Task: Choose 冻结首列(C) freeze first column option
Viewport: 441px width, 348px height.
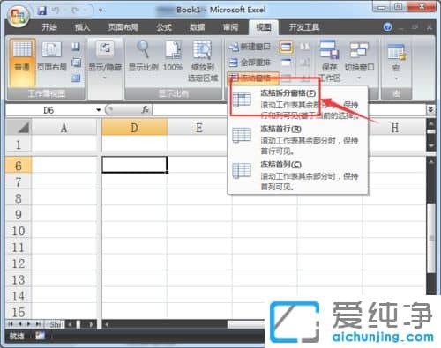Action: pos(297,175)
